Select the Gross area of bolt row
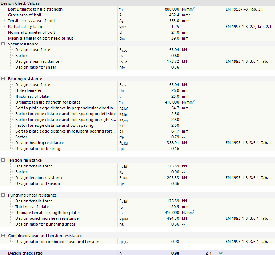 click(25, 15)
